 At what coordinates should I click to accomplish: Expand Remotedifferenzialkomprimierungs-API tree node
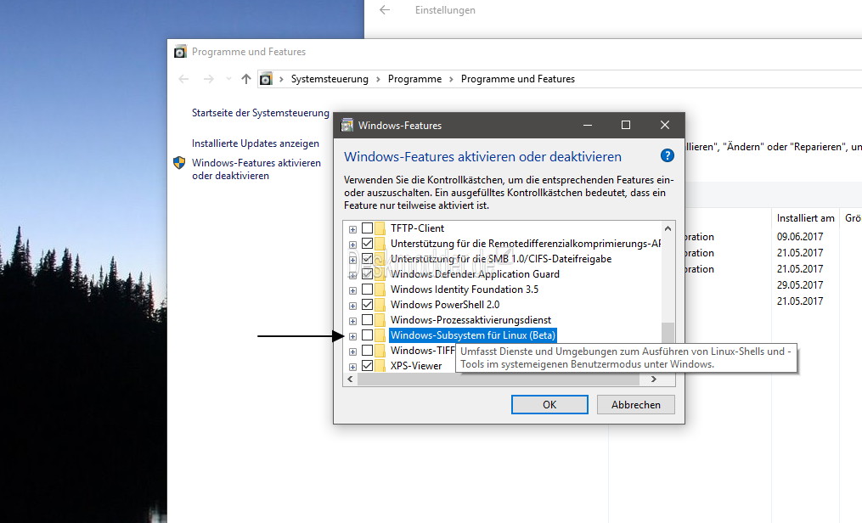pos(353,245)
